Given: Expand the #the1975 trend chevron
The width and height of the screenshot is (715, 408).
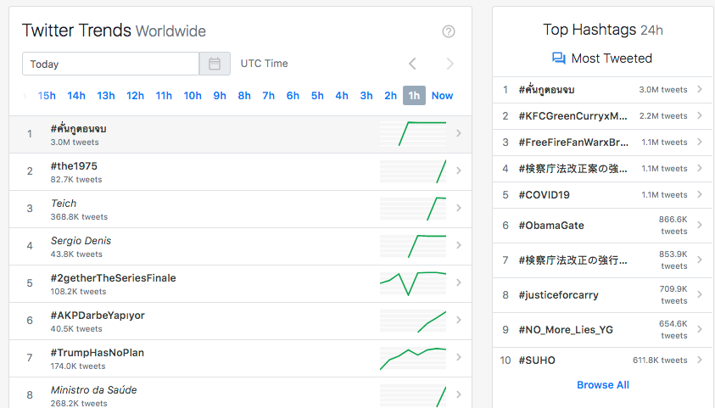Looking at the screenshot, I should pos(459,170).
